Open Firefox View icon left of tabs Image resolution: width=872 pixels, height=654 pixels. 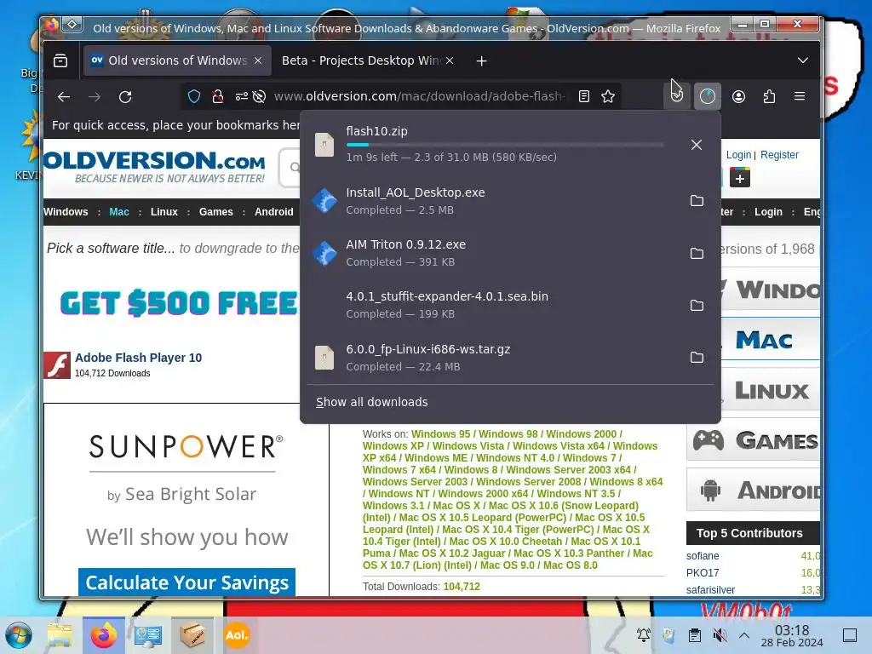click(60, 60)
